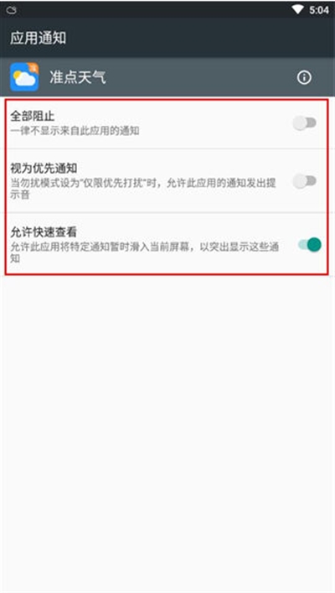The image size is (335, 593).
Task: Tap the Wi-Fi signal icon in status bar
Action: [x=297, y=9]
